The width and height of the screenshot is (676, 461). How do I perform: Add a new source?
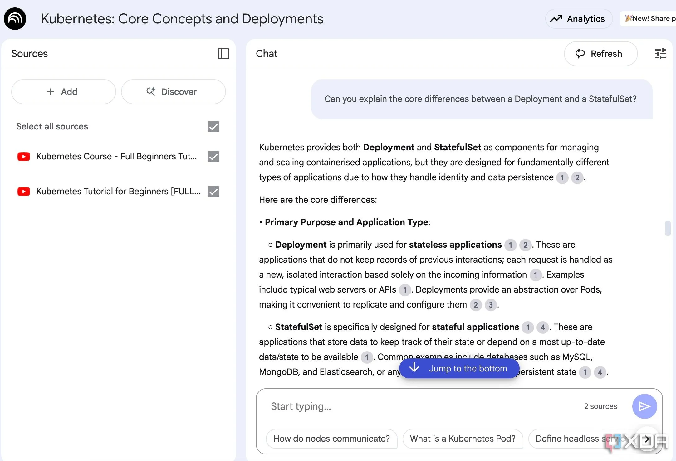pos(64,92)
